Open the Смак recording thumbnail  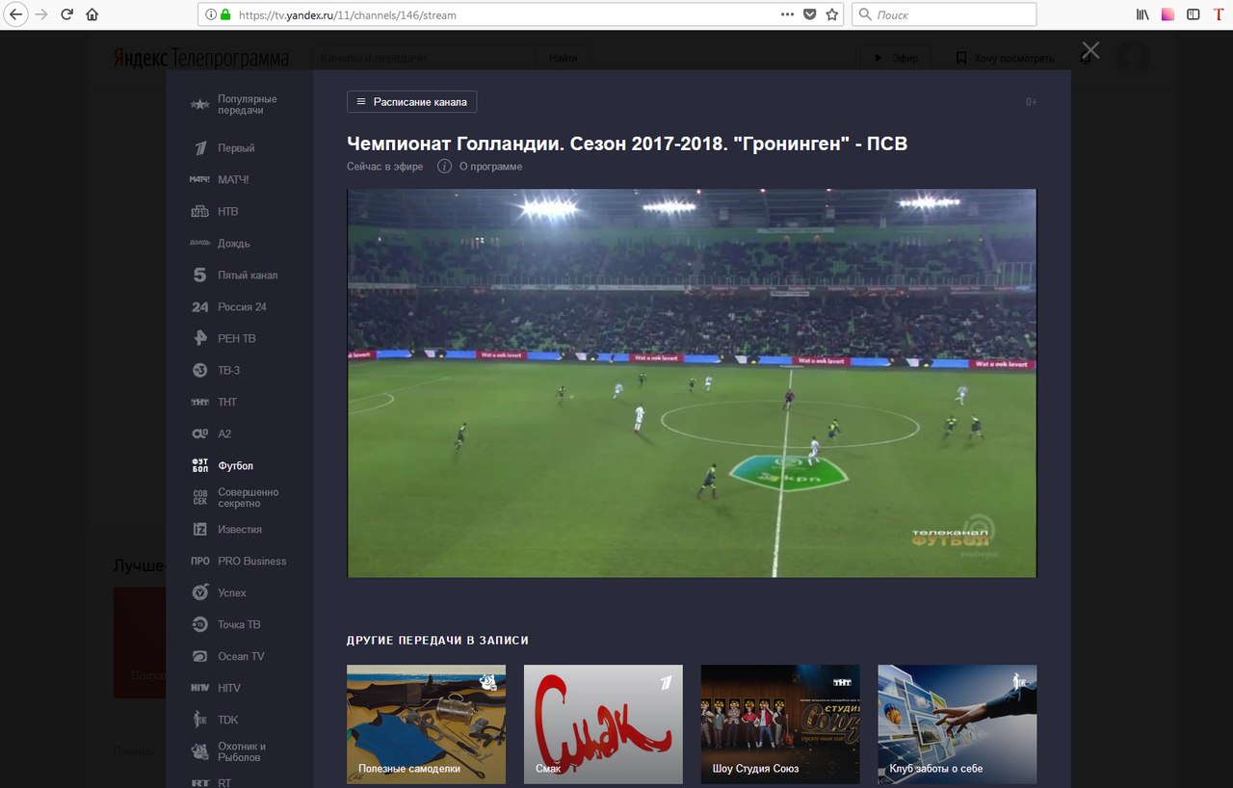pyautogui.click(x=603, y=724)
